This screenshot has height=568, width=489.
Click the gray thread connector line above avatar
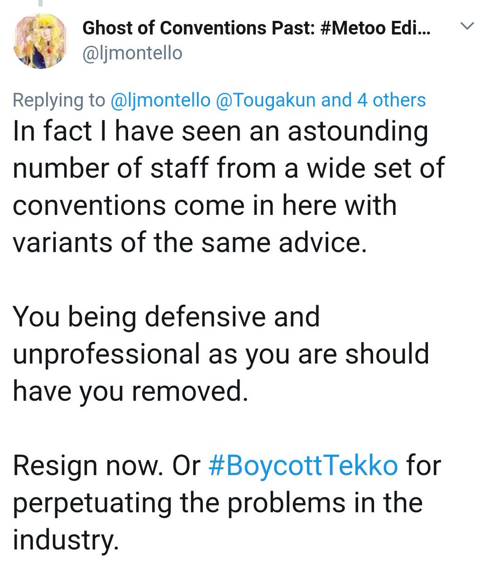tap(41, 3)
